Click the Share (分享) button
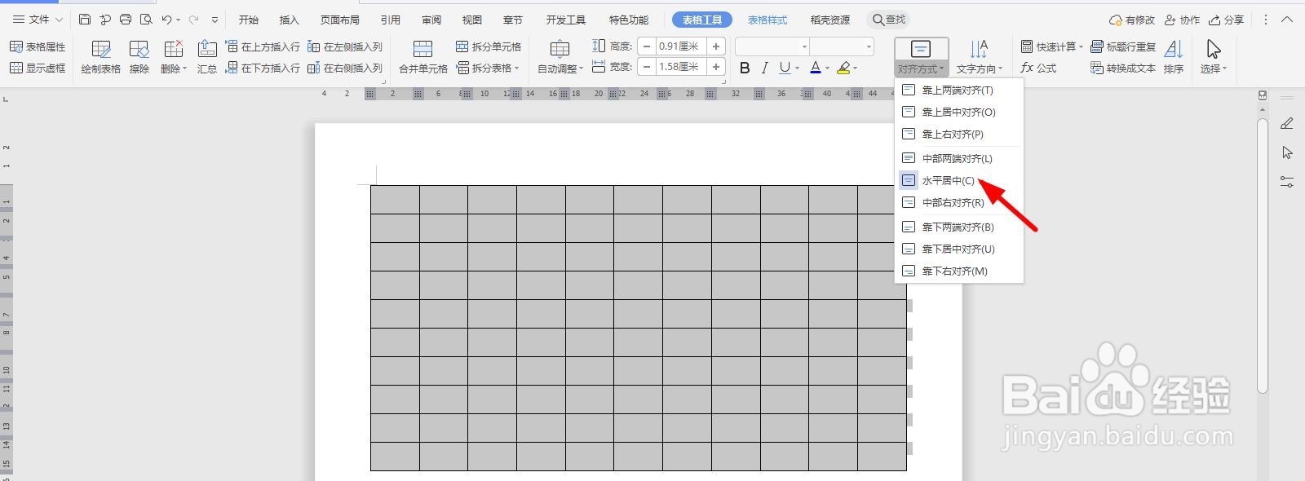Screen dimensions: 1305x481 [1227, 20]
